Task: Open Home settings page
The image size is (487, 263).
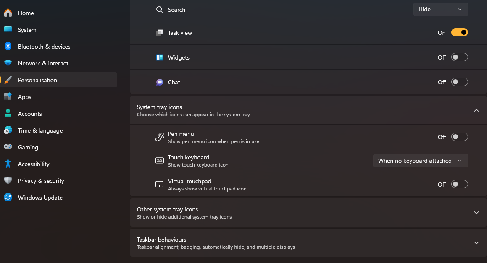Action: 59,13
